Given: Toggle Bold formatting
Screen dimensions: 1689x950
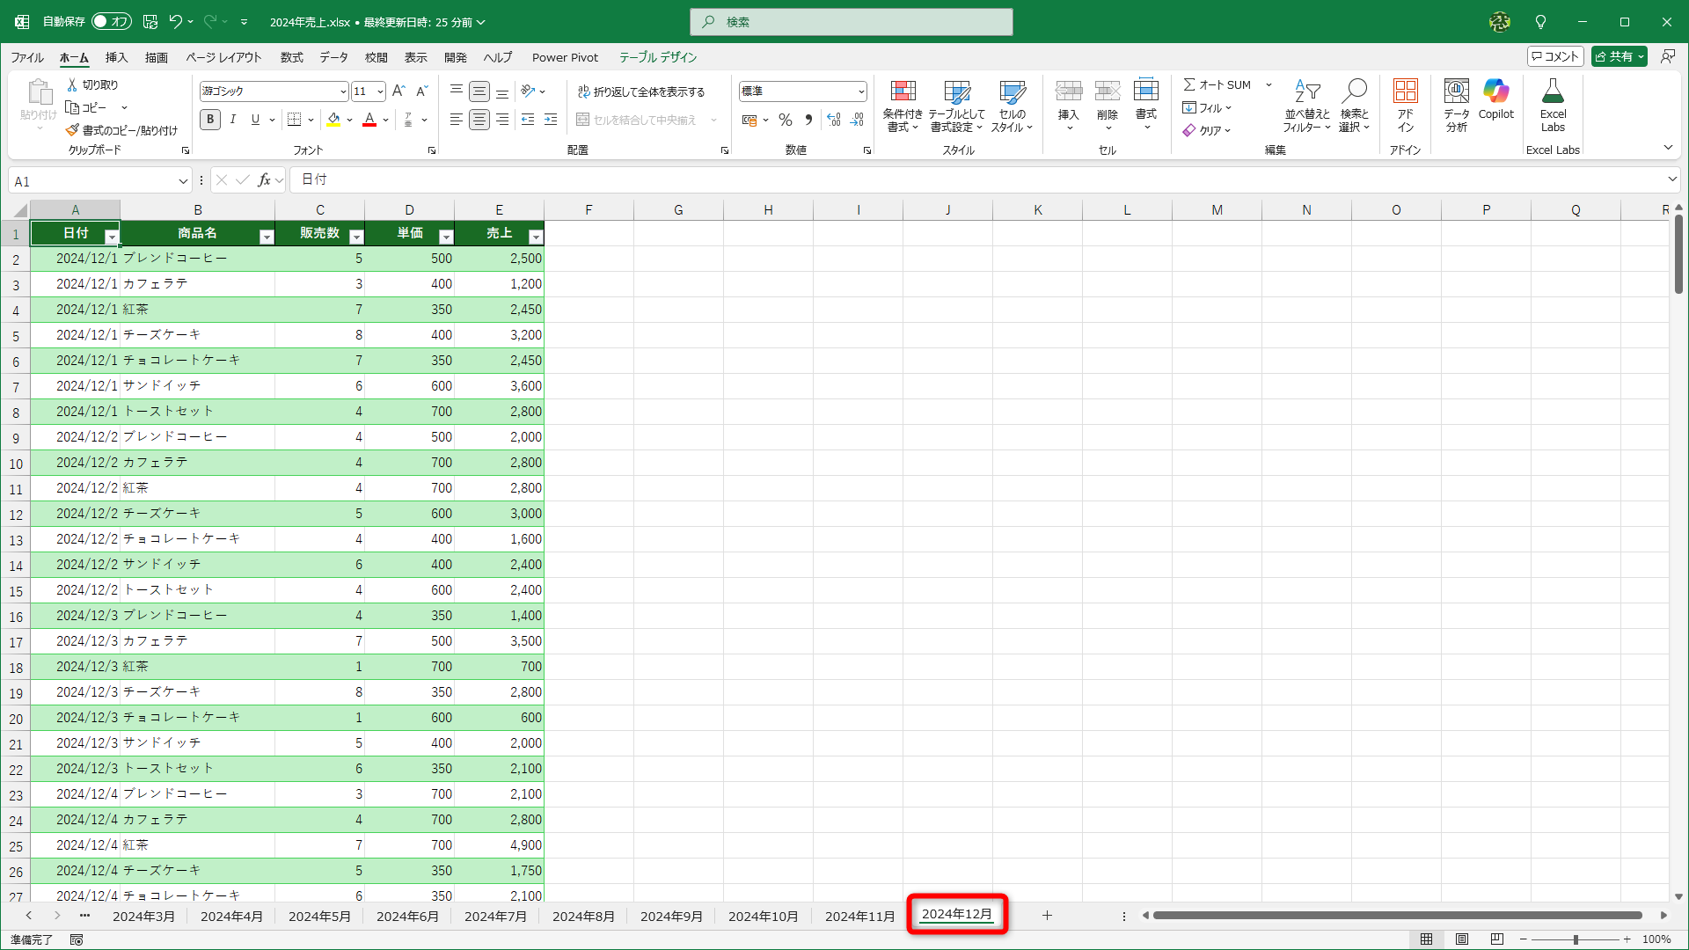Looking at the screenshot, I should 209,120.
